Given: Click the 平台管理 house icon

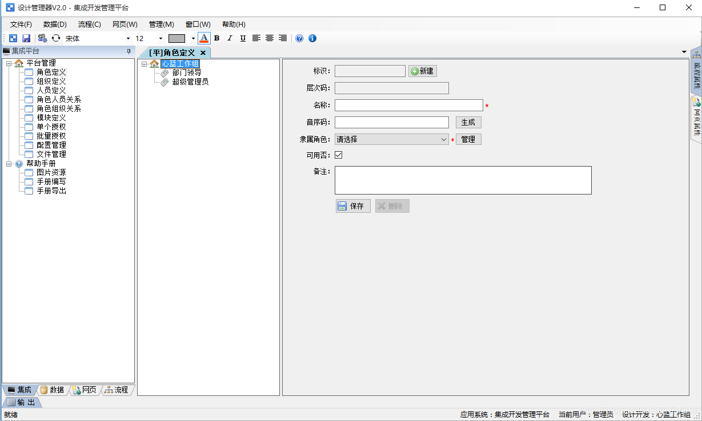Looking at the screenshot, I should 19,63.
